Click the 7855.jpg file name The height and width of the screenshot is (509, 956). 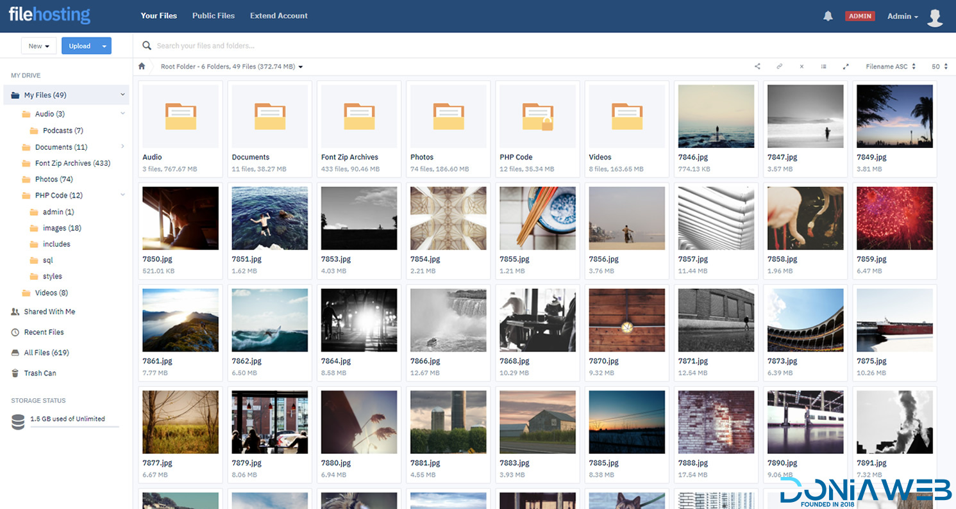click(514, 259)
